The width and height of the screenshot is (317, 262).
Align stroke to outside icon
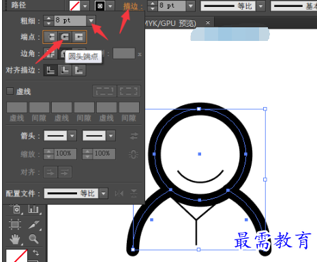pos(79,70)
